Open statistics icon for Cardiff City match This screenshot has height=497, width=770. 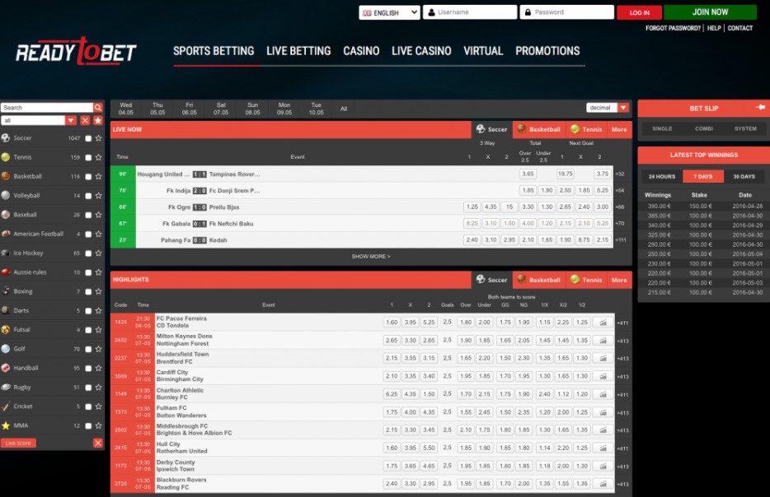pos(603,376)
